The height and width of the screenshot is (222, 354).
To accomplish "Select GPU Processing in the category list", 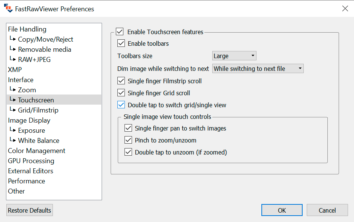I will [x=31, y=161].
